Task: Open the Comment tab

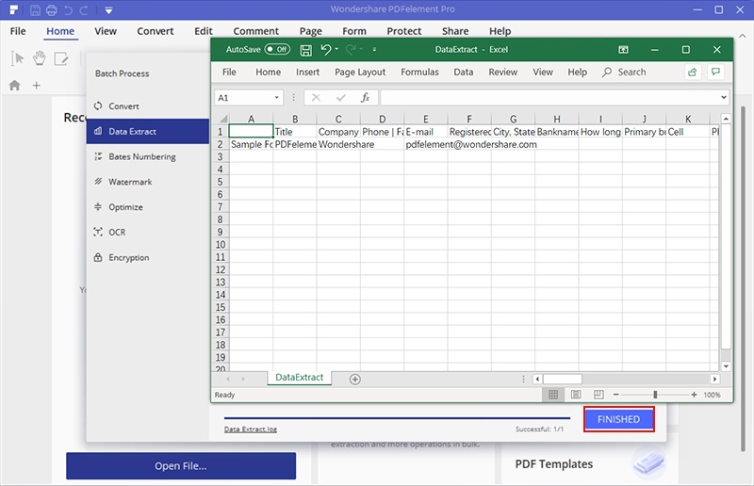Action: tap(255, 31)
